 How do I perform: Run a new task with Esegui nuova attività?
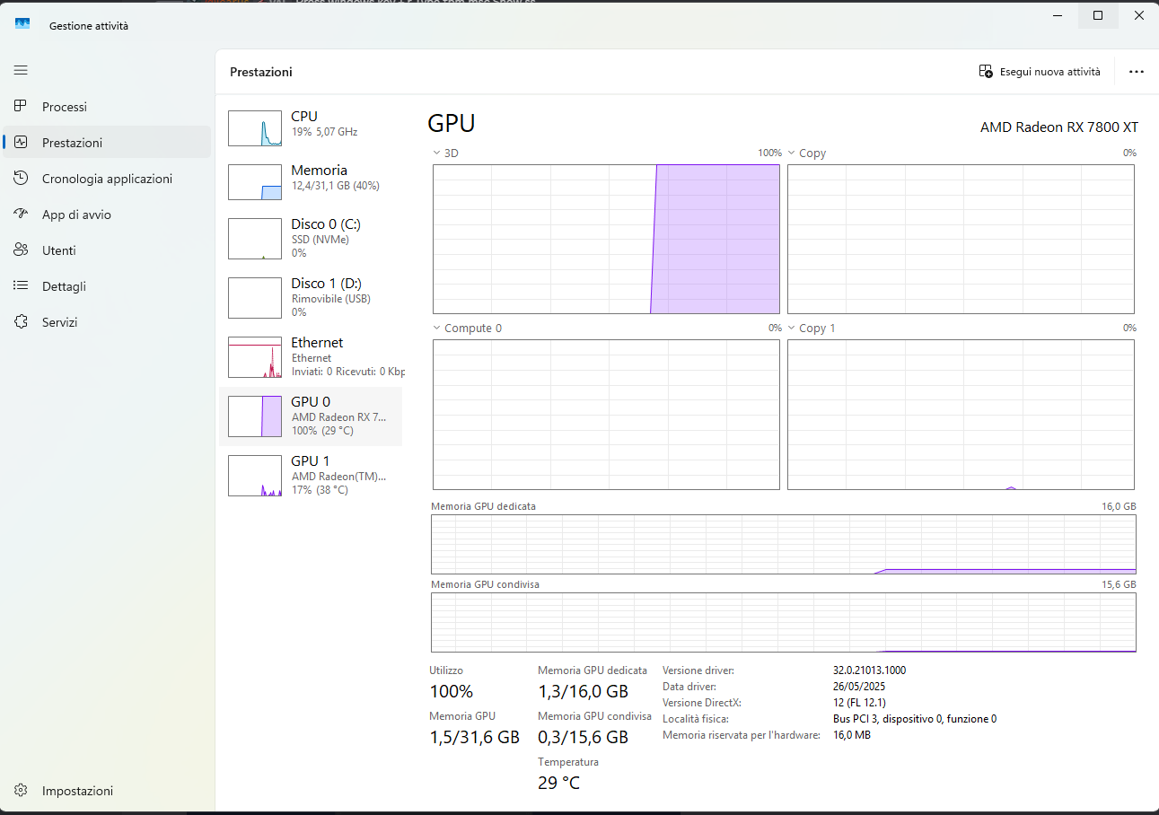(x=1040, y=72)
